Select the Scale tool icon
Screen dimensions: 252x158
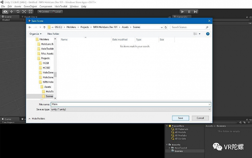pos(24,12)
